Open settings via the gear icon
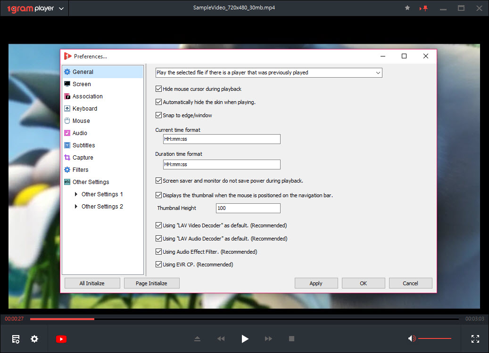489x353 pixels. (x=34, y=339)
